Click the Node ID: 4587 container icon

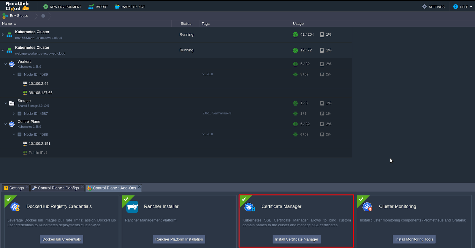click(20, 114)
